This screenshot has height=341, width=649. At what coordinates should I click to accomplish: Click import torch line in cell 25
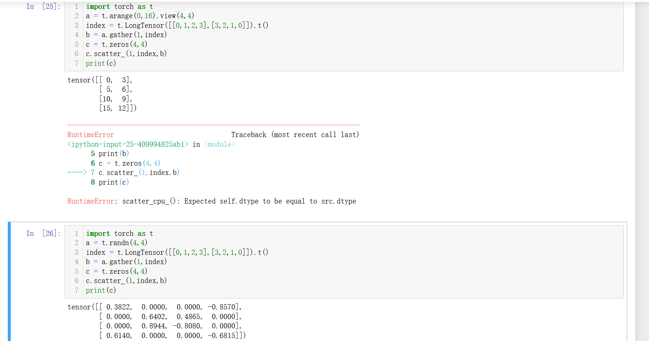[x=119, y=7]
